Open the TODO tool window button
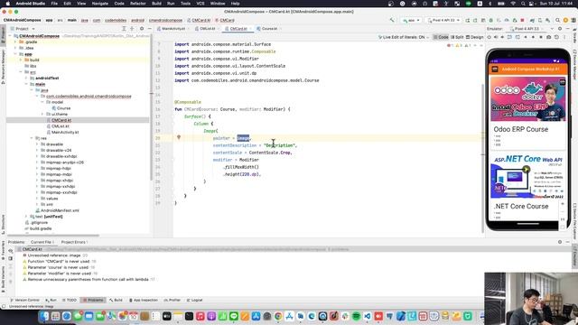Viewport: 578px width, 325px height. click(x=70, y=301)
